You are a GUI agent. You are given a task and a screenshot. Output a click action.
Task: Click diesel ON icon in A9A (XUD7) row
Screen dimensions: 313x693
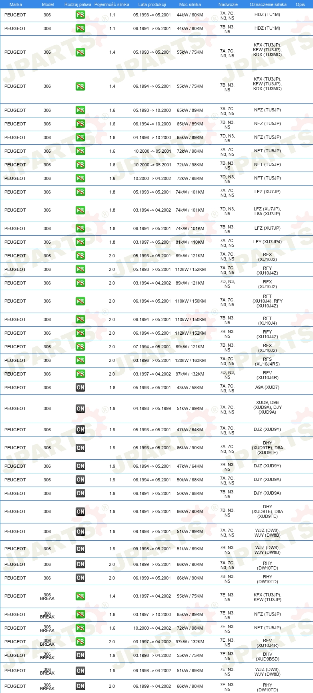point(80,388)
